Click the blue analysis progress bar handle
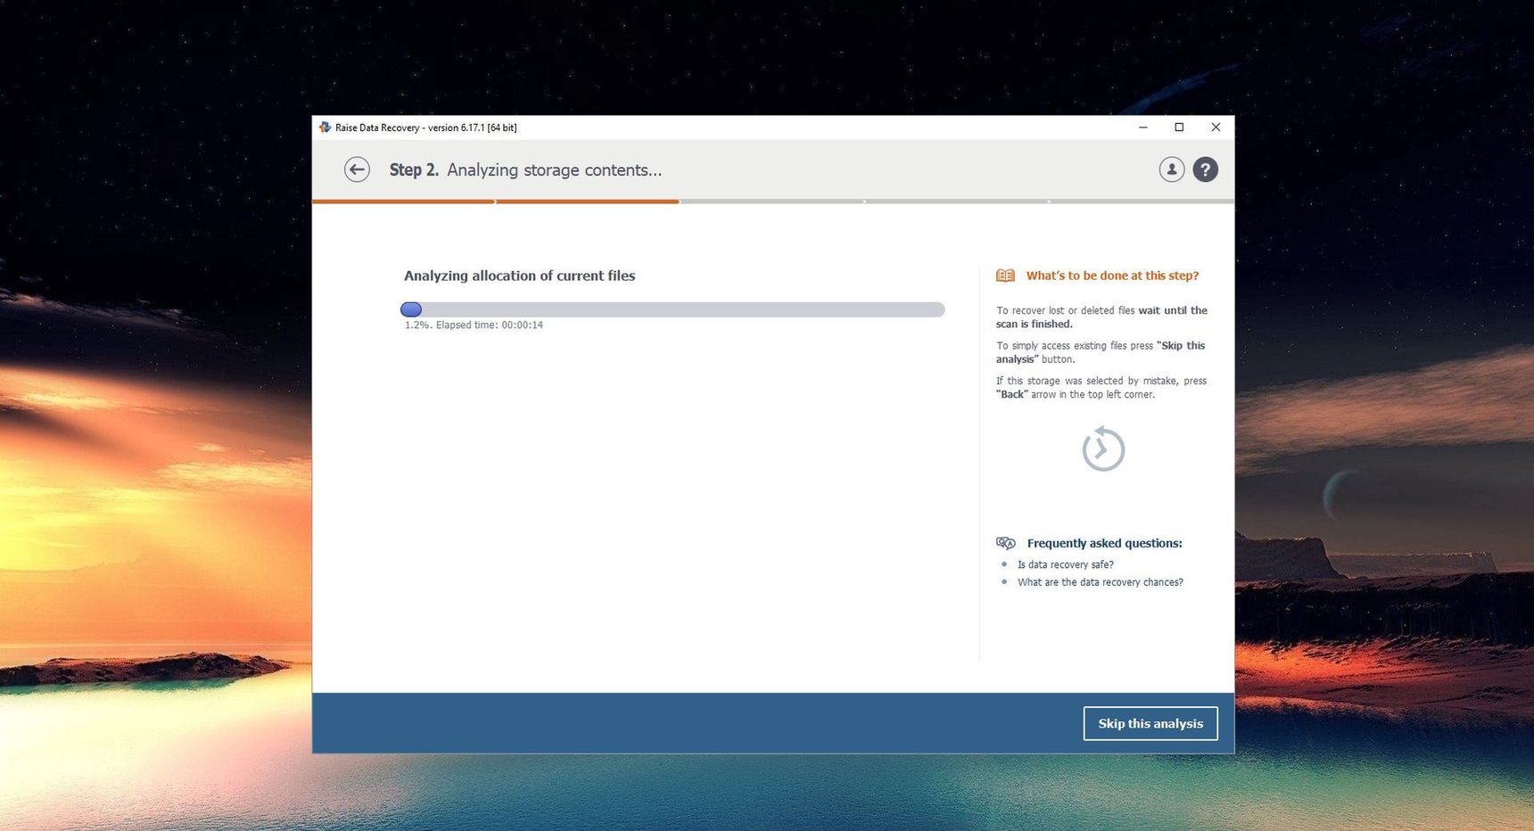1534x831 pixels. [411, 309]
